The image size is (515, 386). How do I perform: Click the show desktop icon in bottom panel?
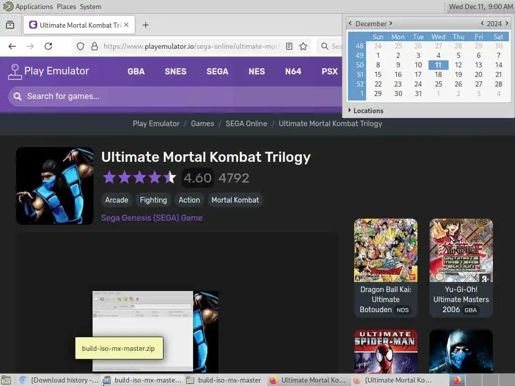(6, 380)
